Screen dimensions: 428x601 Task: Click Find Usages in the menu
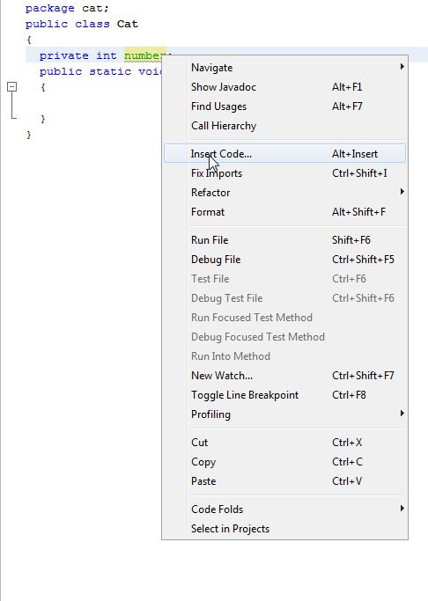click(284, 106)
